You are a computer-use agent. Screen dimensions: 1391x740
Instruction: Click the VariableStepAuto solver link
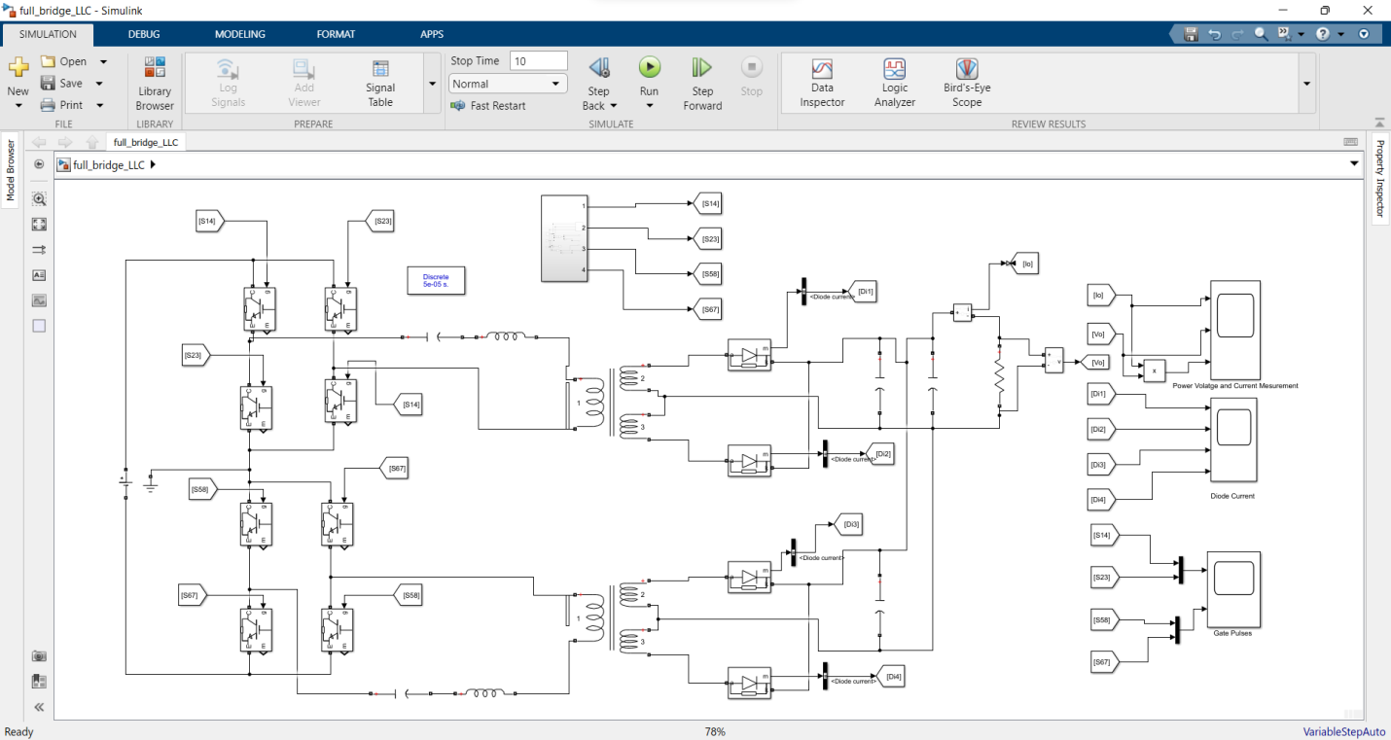point(1344,731)
